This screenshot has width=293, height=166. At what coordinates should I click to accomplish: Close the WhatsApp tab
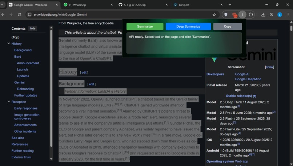(112, 5)
